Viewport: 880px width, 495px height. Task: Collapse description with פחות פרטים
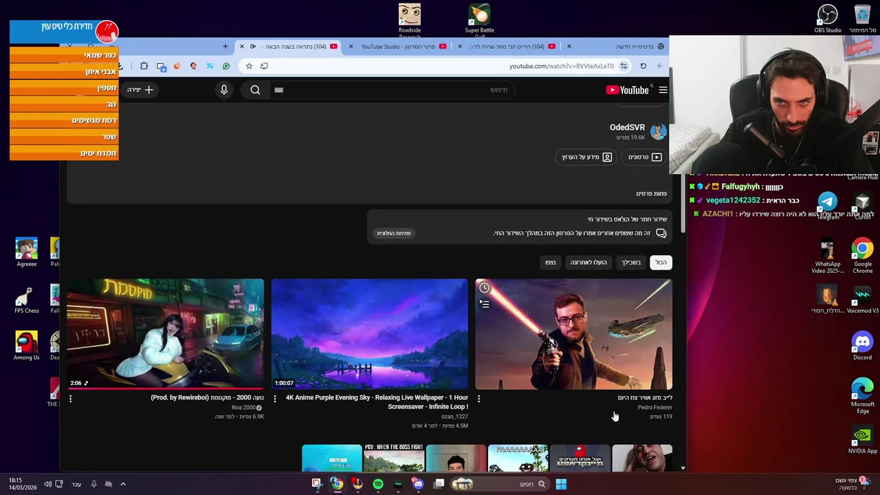click(x=651, y=194)
